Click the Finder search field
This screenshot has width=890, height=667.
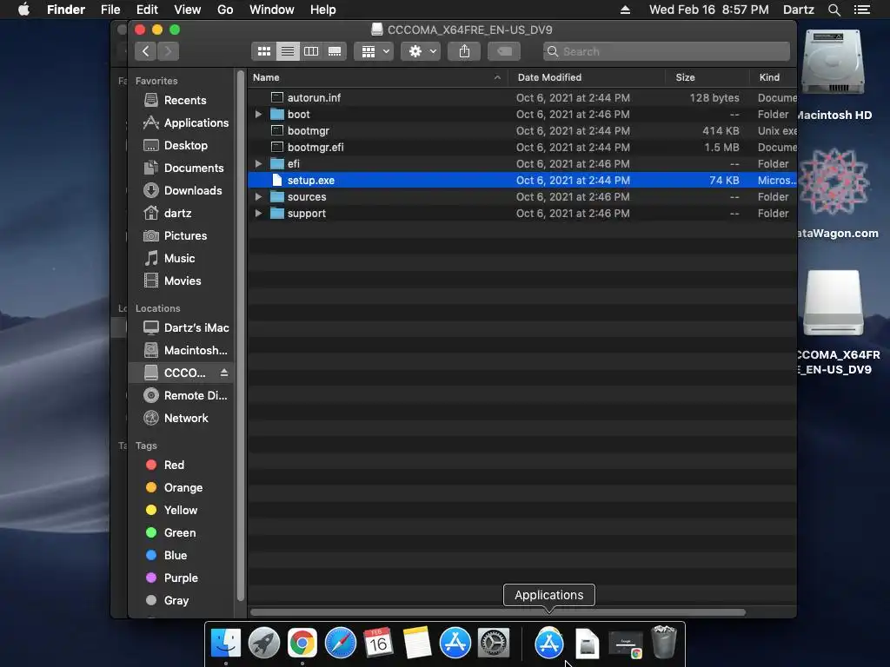coord(667,51)
